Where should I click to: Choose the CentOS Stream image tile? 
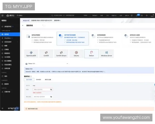pyautogui.click(x=61, y=53)
